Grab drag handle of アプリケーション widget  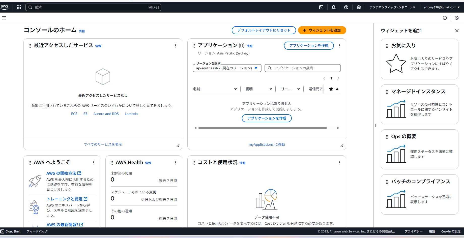point(194,46)
